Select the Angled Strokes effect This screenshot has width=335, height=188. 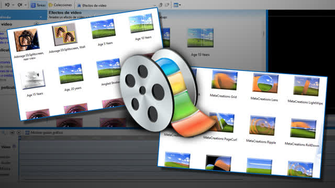coord(108,68)
